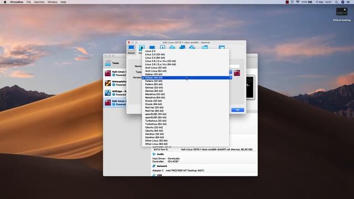Choose Arch Linux (64-bit) version
354x199 pixels.
click(x=186, y=71)
